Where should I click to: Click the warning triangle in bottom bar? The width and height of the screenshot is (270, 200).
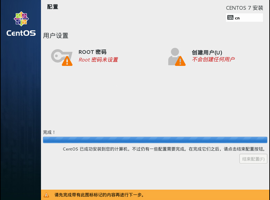pyautogui.click(x=46, y=195)
